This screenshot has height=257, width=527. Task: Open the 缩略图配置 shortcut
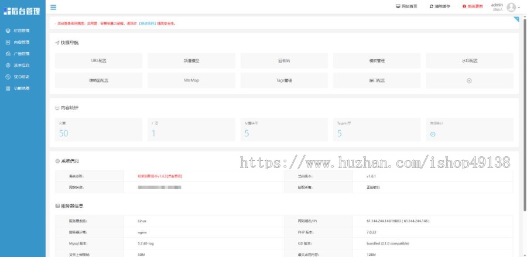point(98,81)
